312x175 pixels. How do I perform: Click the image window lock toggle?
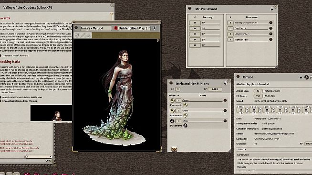(x=155, y=28)
